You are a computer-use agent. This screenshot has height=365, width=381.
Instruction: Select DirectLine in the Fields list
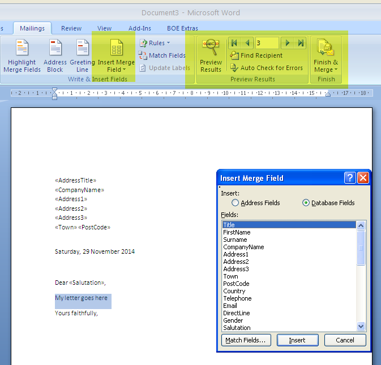(289, 313)
